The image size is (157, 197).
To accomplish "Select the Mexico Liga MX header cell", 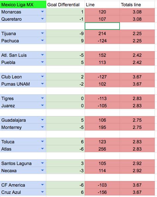I will (23, 5).
